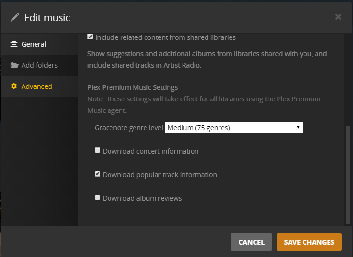Click the Edit music dialog title
353x257 pixels.
[x=47, y=18]
